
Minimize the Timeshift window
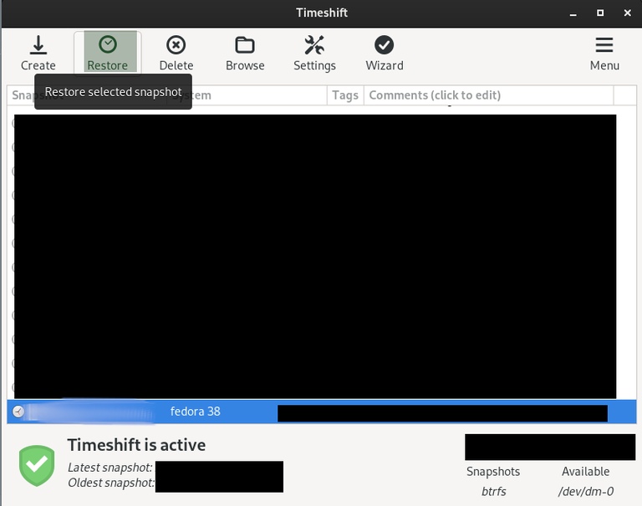coord(573,13)
